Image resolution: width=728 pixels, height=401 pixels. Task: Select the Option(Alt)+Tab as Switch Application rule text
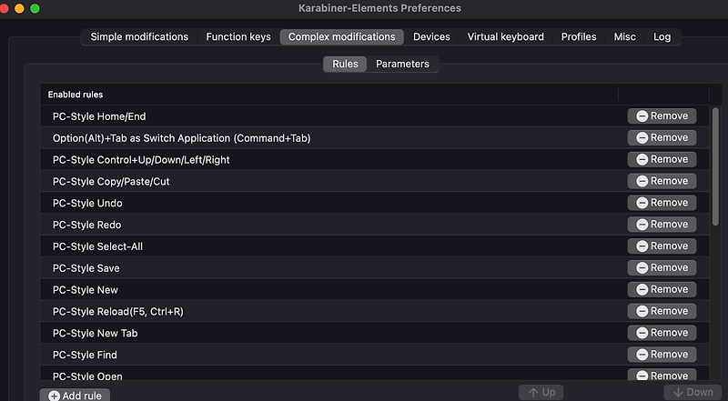click(x=181, y=138)
